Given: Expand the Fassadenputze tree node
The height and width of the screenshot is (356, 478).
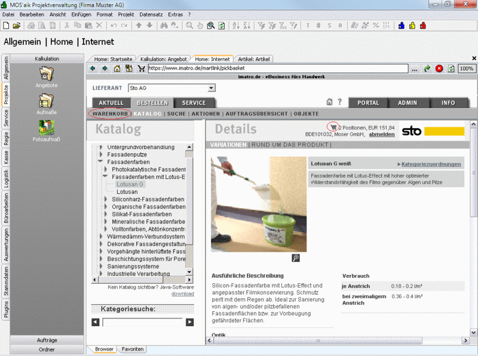Looking at the screenshot, I should (x=100, y=154).
